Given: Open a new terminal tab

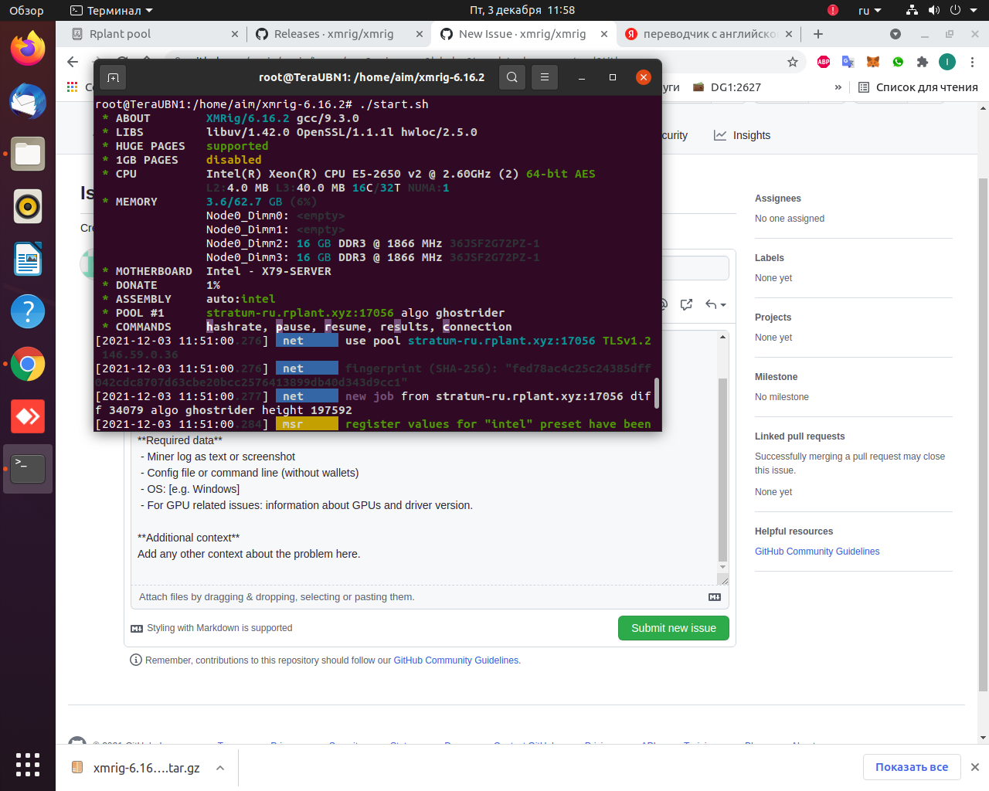Looking at the screenshot, I should pyautogui.click(x=114, y=77).
